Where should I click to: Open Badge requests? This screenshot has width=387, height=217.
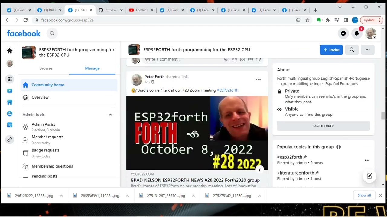[69, 153]
